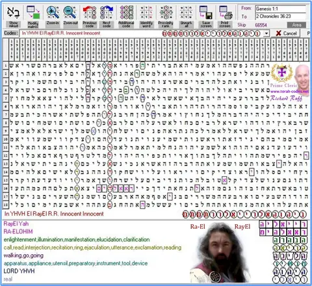Screen dimensions: 312x286
Task: Click the red code caption below matrix
Action: pos(54,214)
